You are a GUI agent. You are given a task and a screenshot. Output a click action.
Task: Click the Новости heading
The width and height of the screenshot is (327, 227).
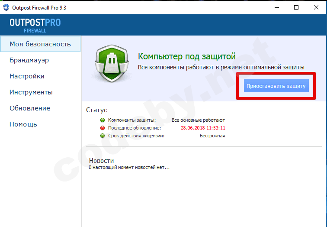click(101, 161)
